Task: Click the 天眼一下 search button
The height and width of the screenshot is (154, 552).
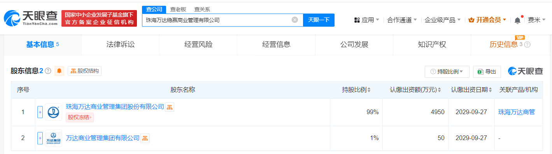Action: 319,20
